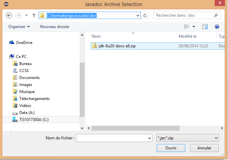
Task: Click the Vidéos folder icon
Action: click(x=15, y=105)
